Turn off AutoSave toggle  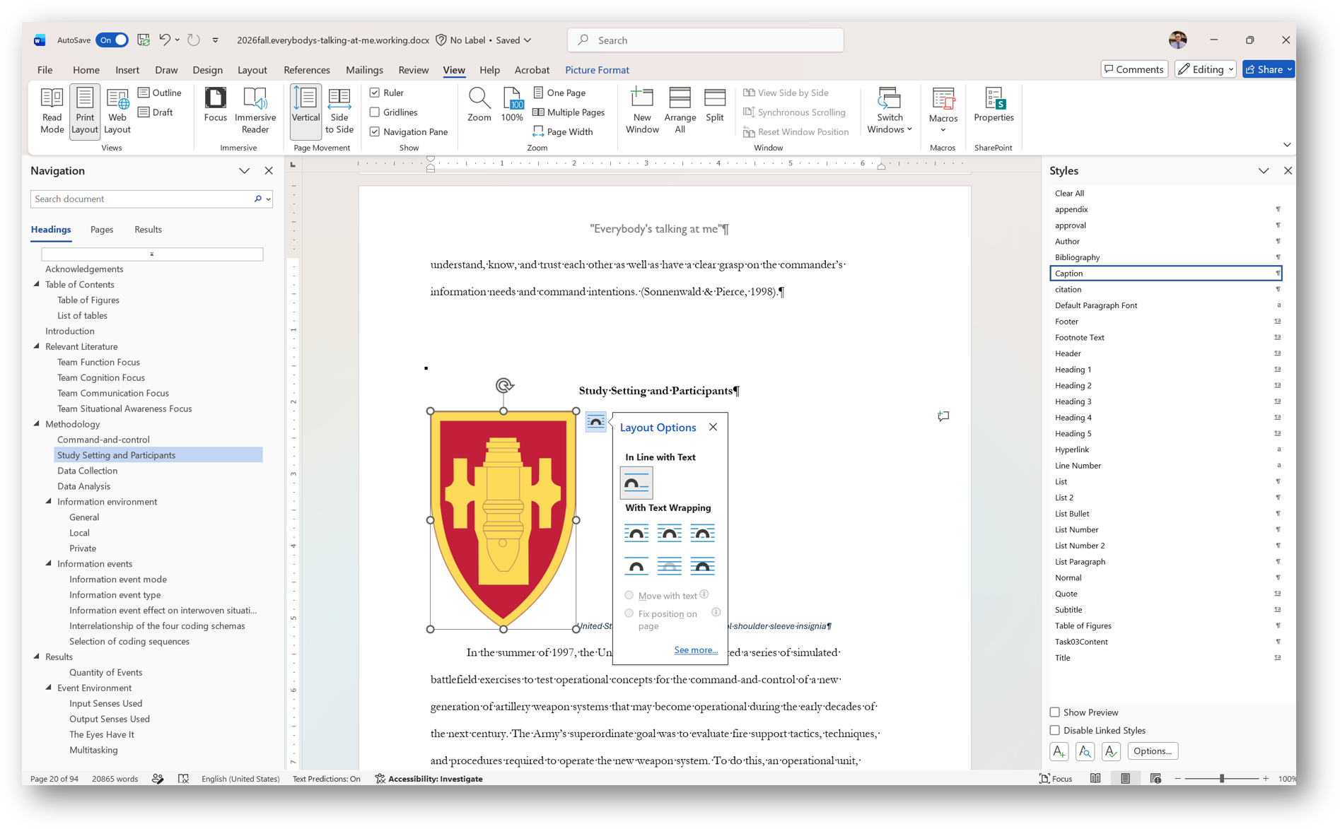pyautogui.click(x=112, y=40)
